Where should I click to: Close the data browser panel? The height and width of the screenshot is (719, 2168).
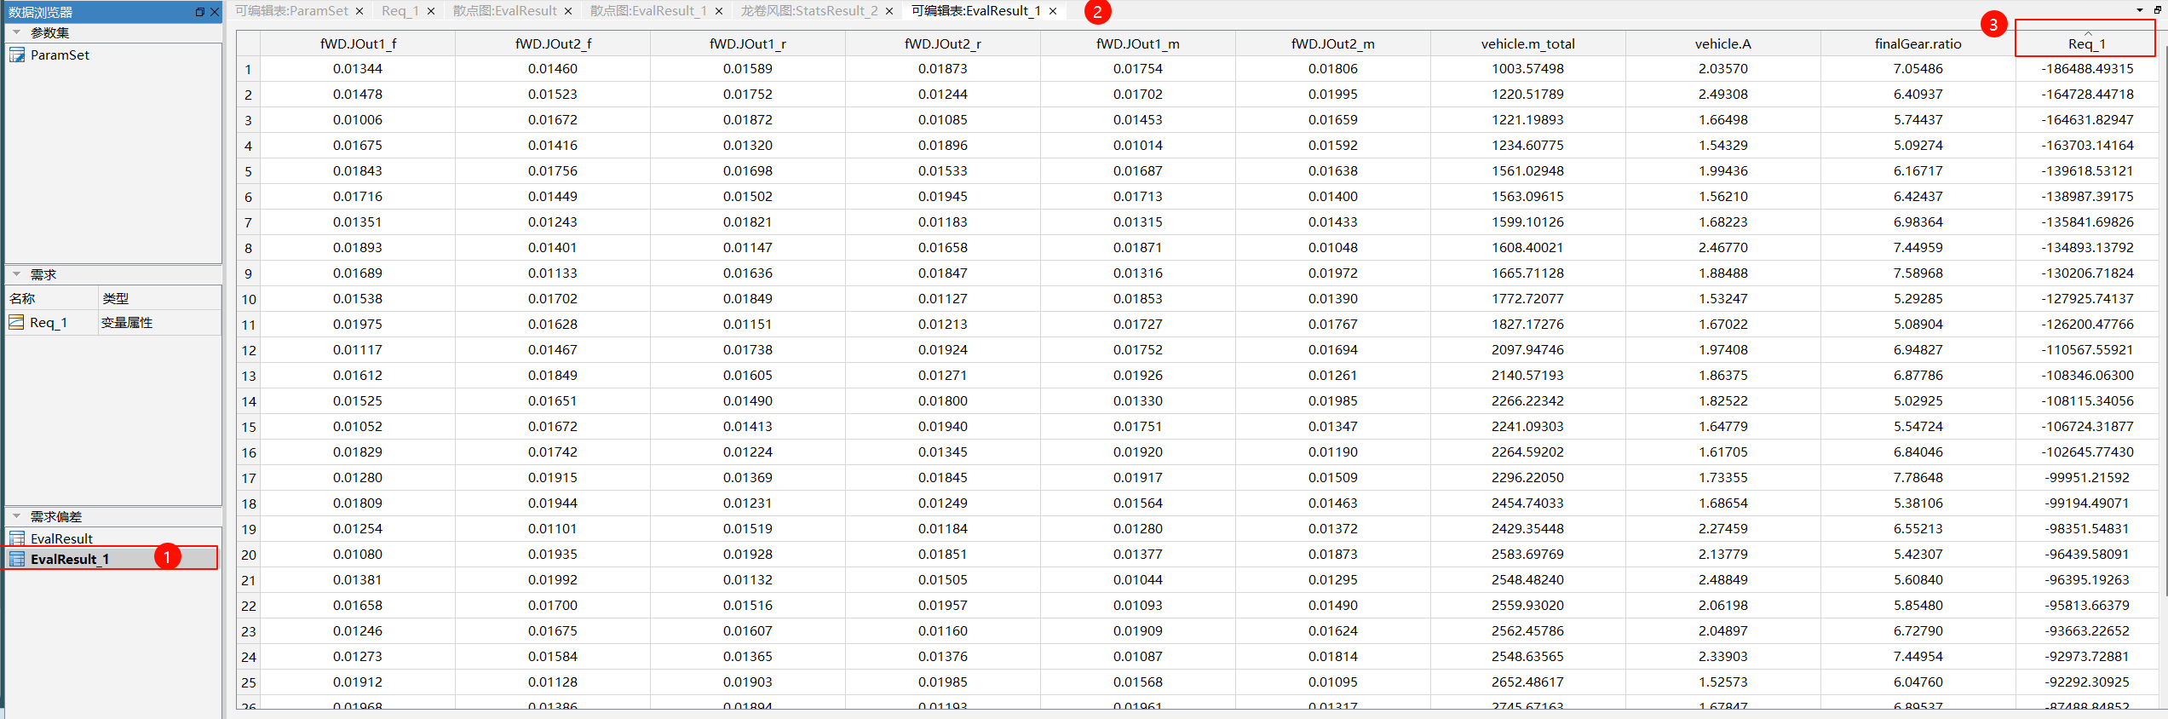215,12
